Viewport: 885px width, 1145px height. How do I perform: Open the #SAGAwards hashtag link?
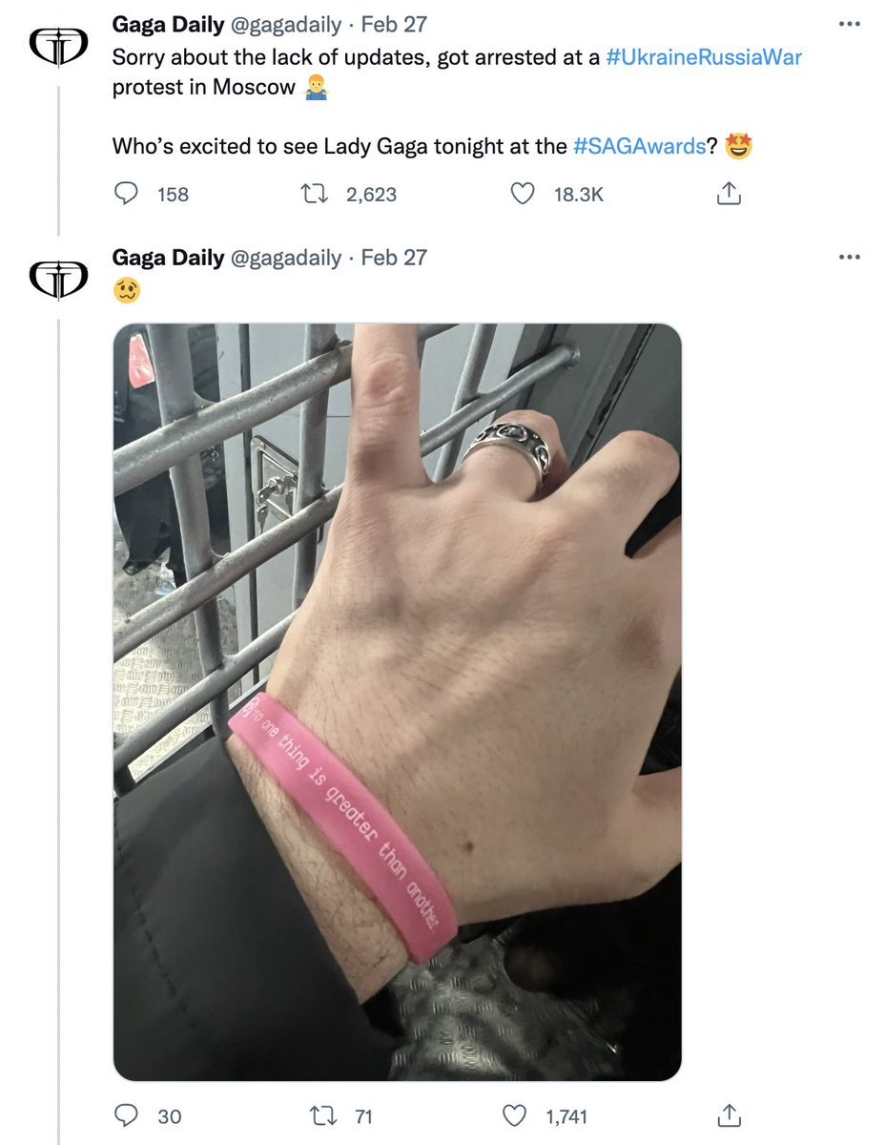click(x=638, y=146)
